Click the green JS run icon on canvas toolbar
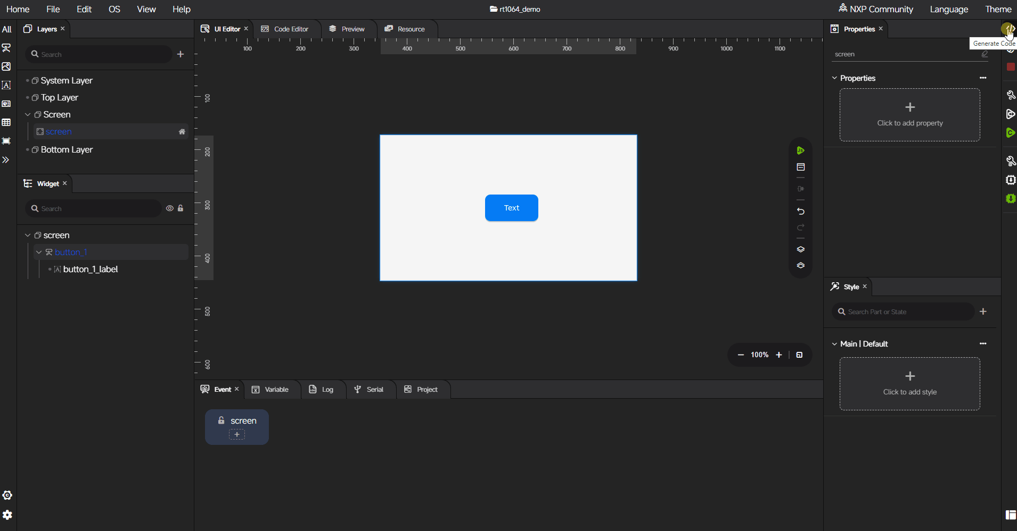The image size is (1017, 531). click(800, 150)
